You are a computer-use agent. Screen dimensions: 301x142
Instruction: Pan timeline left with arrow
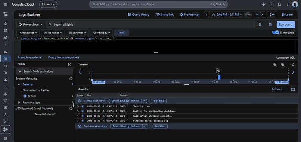click(80, 72)
